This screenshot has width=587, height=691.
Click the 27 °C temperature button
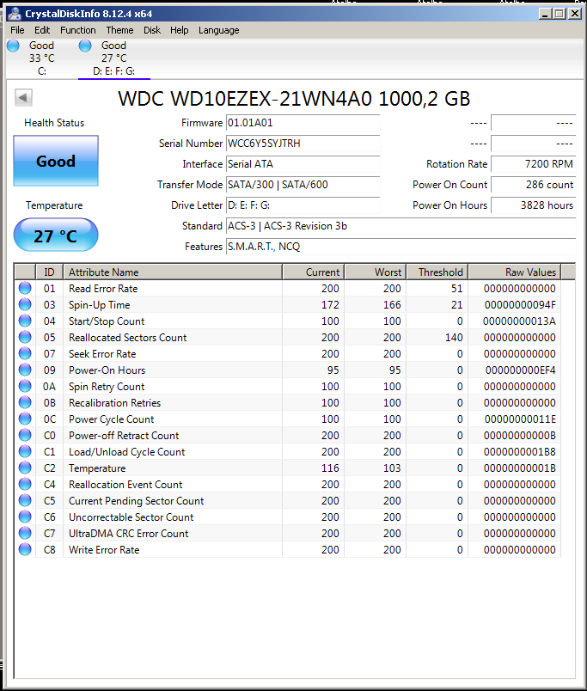click(56, 235)
